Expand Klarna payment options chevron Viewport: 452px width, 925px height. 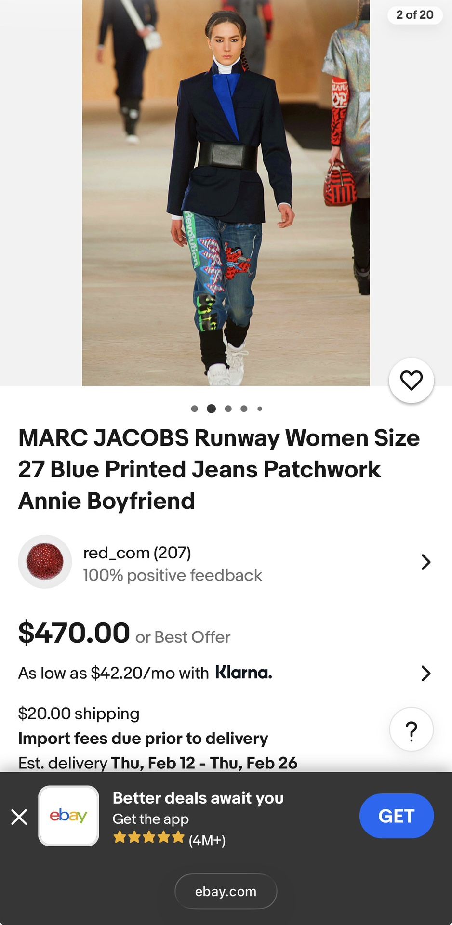tap(425, 673)
